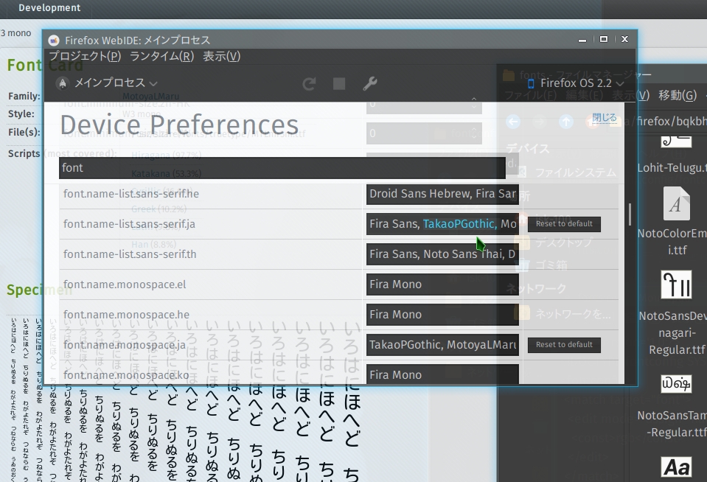Open the 表示(V) menu in WebIDE

pyautogui.click(x=221, y=56)
